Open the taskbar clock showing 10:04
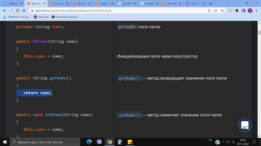Screen dimensions: 261x146 pos(243,142)
